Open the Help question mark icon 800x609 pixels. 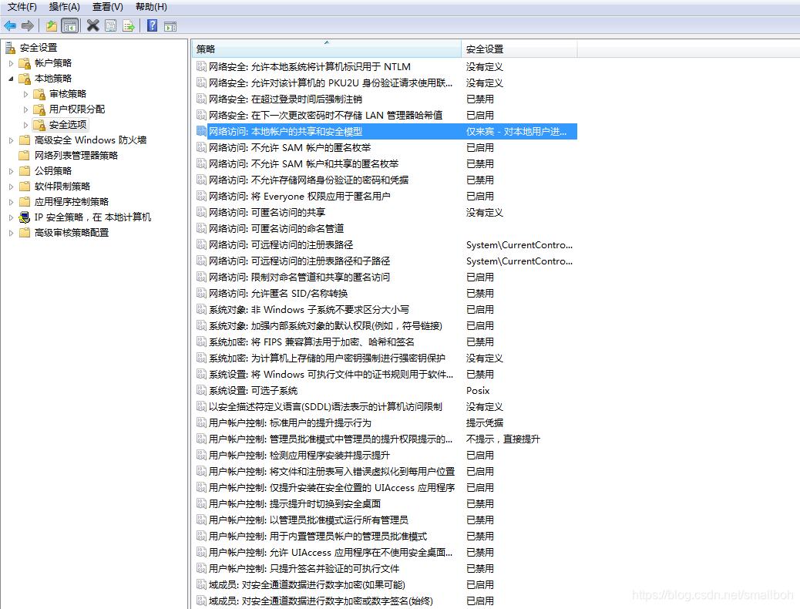tap(152, 25)
